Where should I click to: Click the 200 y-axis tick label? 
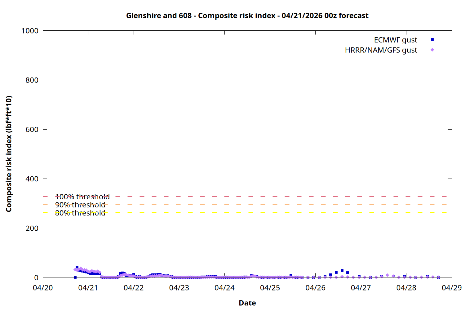coord(32,228)
